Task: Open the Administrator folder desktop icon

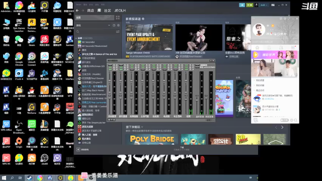Action: pyautogui.click(x=6, y=7)
